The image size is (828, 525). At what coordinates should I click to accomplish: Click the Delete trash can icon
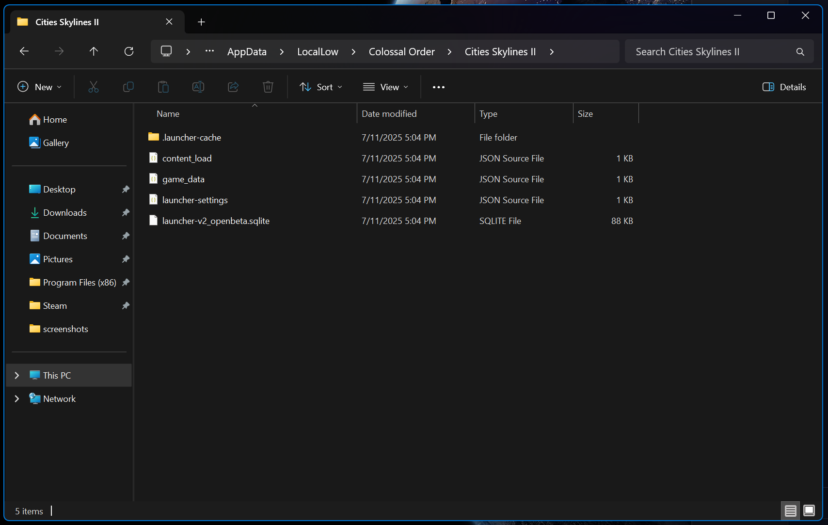[x=268, y=87]
